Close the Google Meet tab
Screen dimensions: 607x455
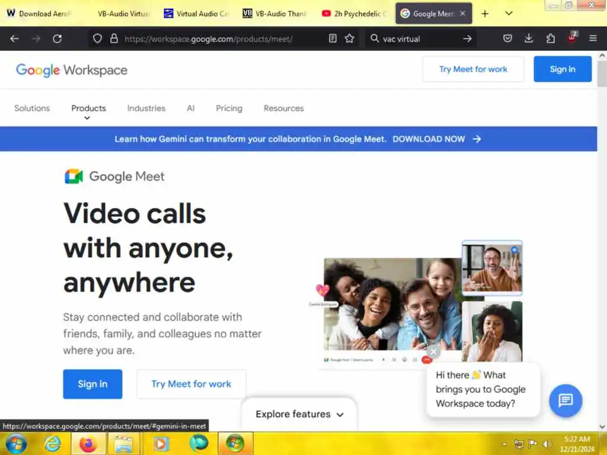(x=462, y=14)
